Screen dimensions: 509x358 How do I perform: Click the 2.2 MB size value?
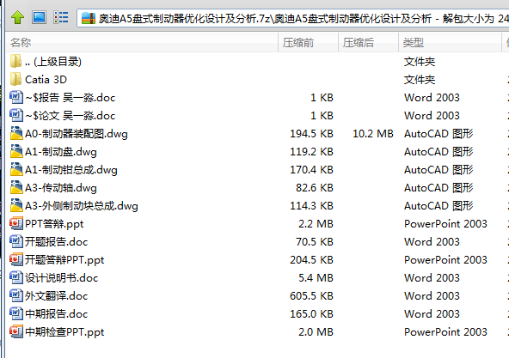pyautogui.click(x=316, y=224)
